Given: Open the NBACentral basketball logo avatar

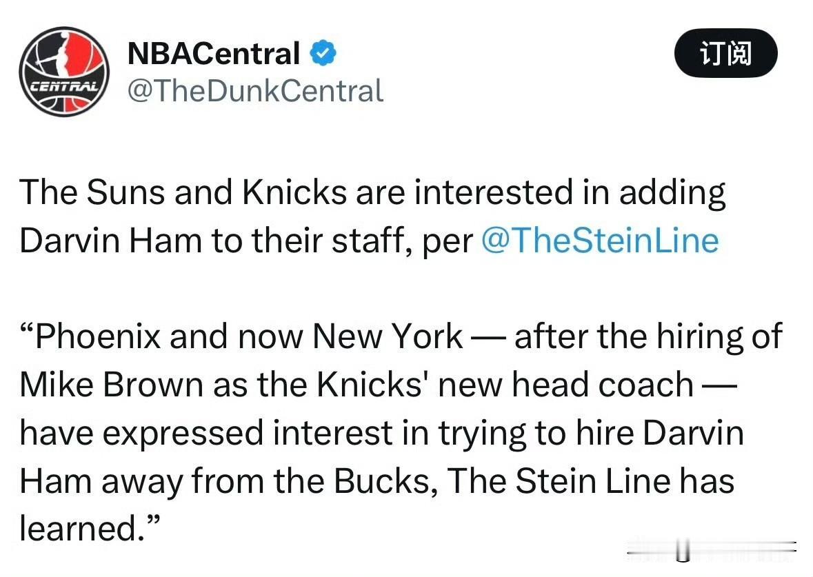Looking at the screenshot, I should [64, 72].
